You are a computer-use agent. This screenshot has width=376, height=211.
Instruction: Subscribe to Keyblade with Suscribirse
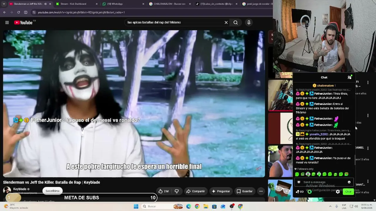point(52,191)
